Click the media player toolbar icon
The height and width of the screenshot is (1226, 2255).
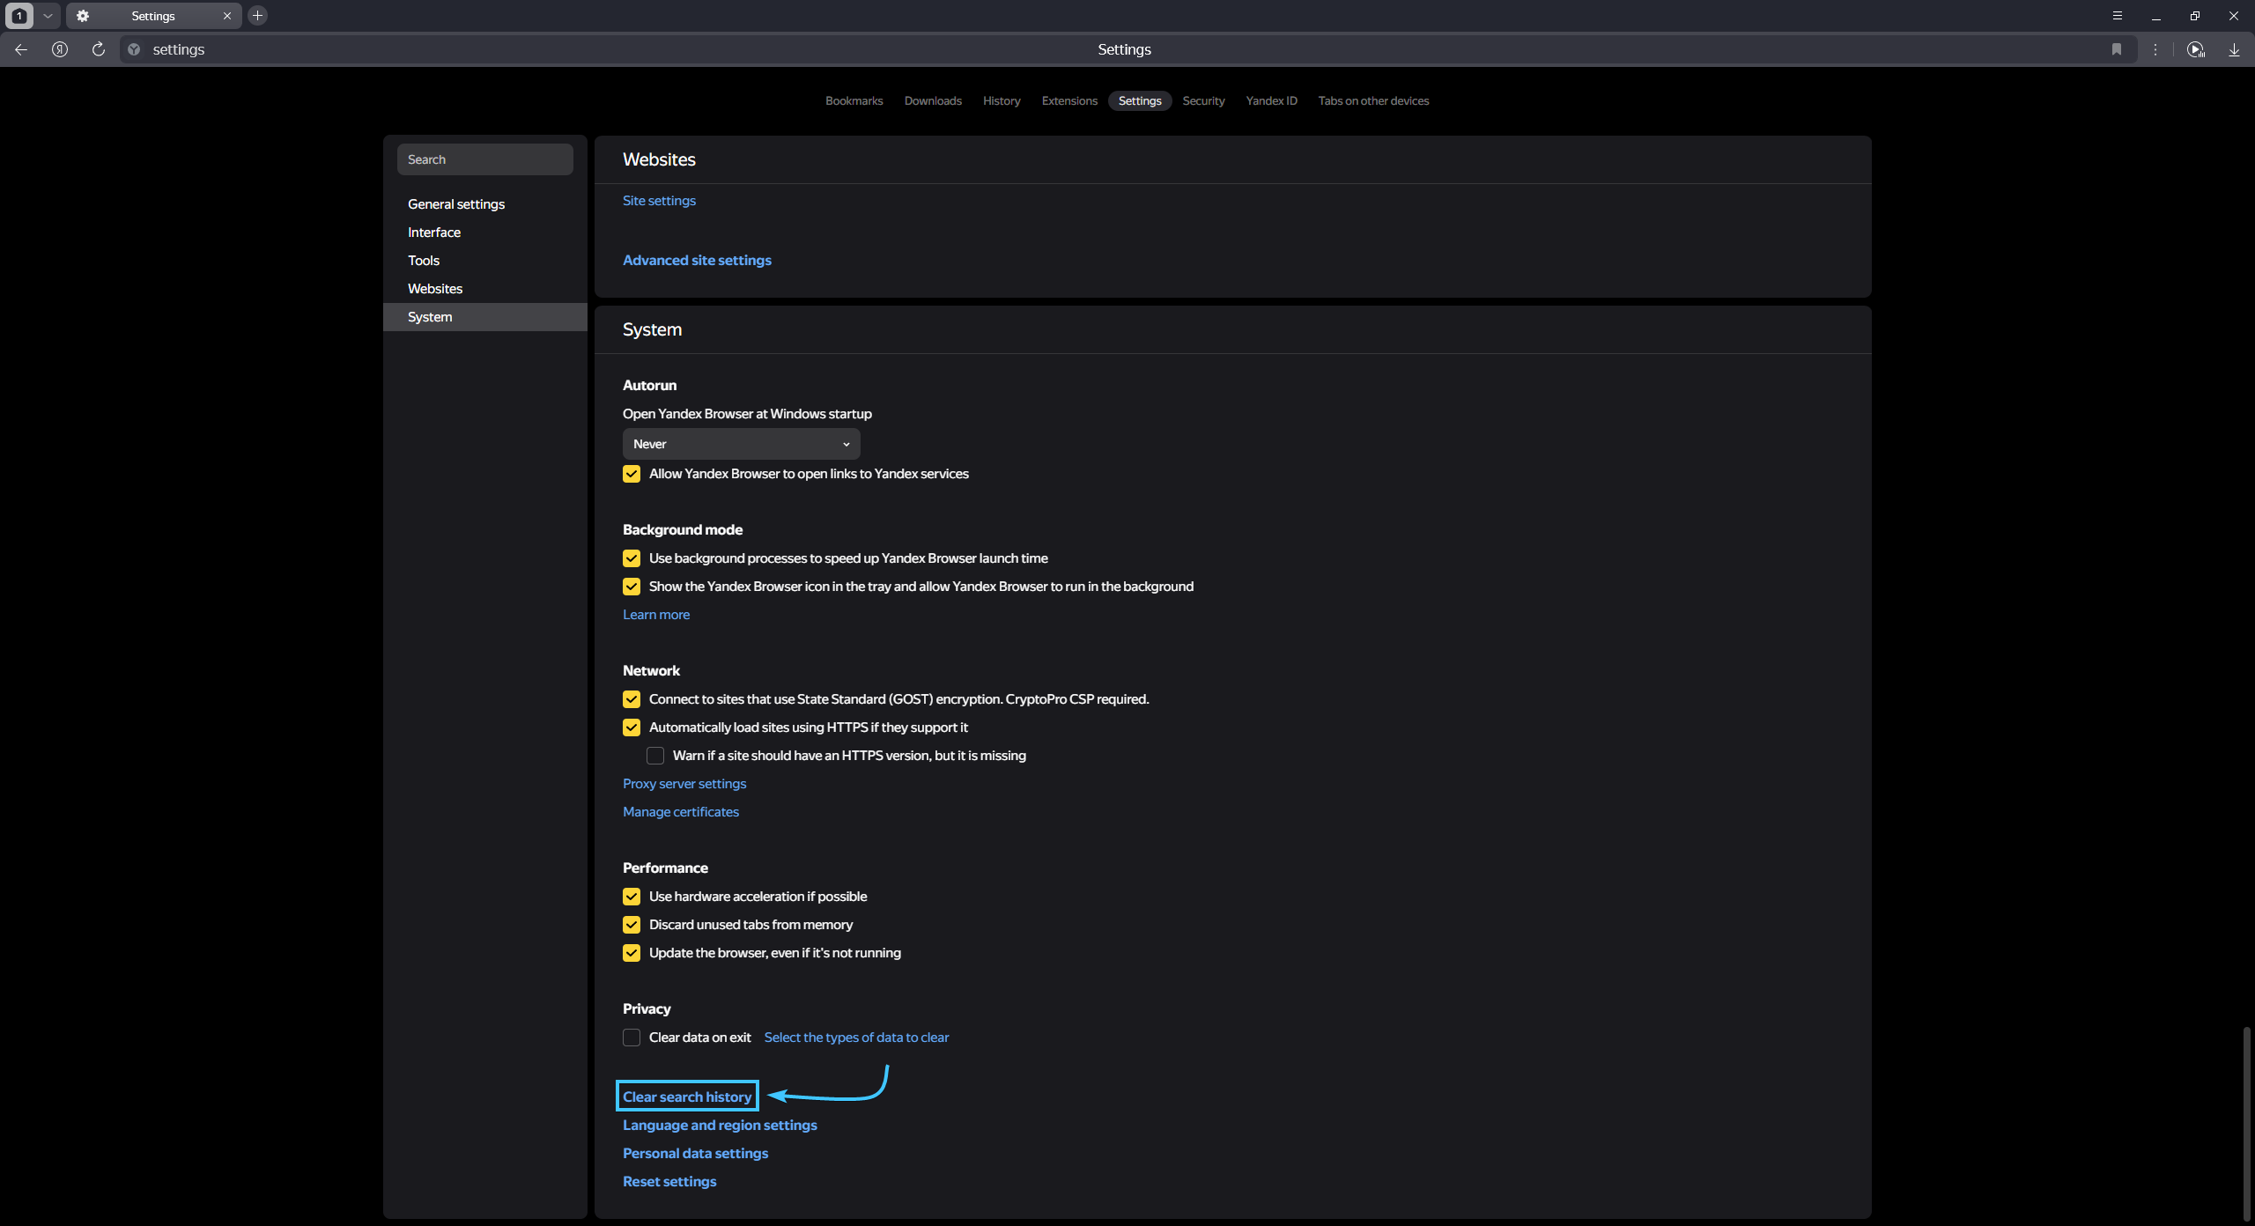[x=2196, y=49]
